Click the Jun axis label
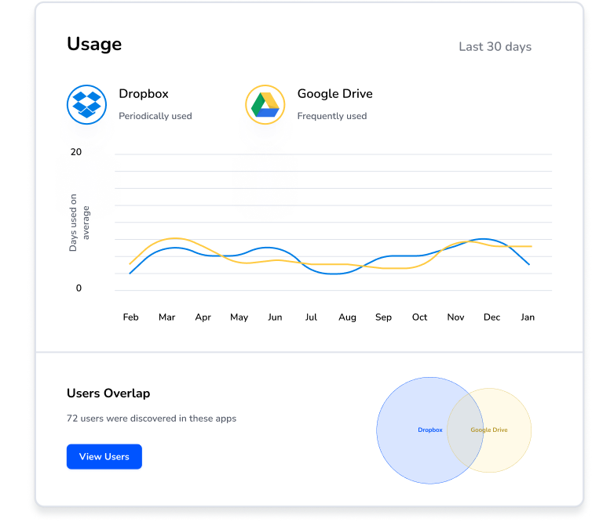 275,317
